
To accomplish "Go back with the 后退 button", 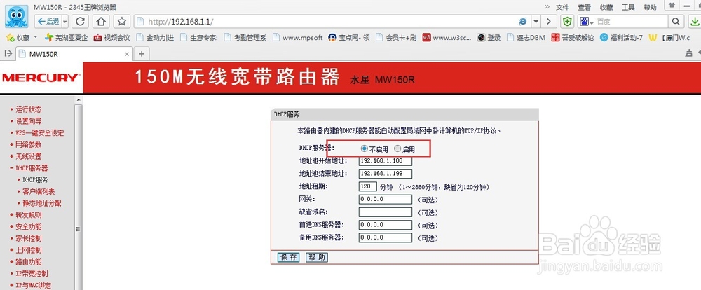I will pos(48,21).
